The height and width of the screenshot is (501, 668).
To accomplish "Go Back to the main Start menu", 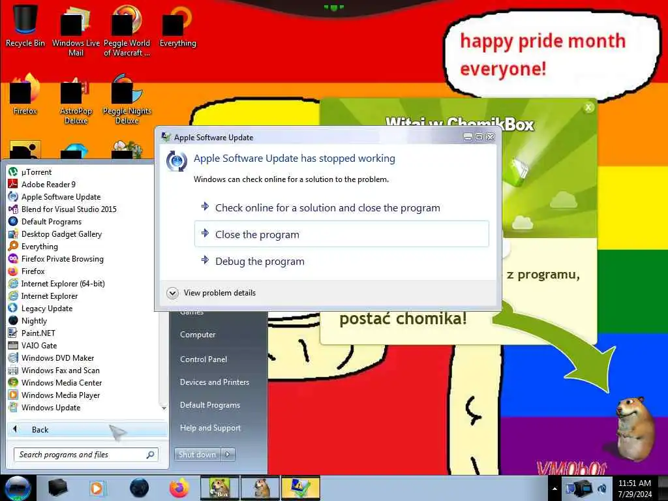I will click(x=87, y=429).
